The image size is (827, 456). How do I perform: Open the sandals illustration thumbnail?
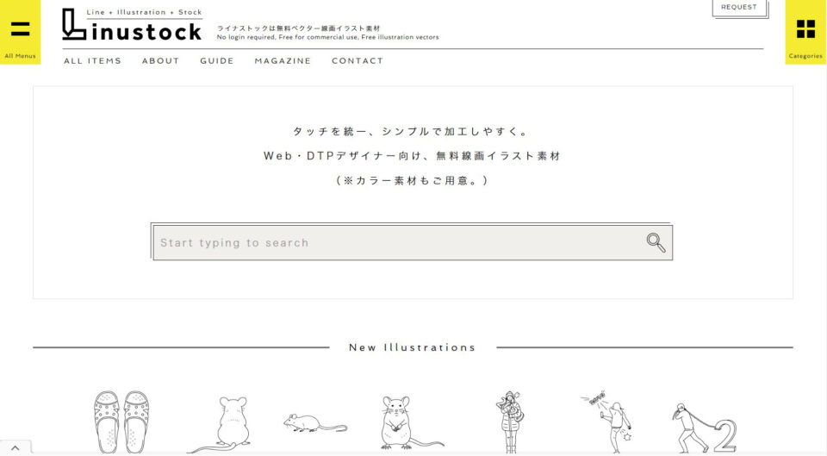(121, 422)
